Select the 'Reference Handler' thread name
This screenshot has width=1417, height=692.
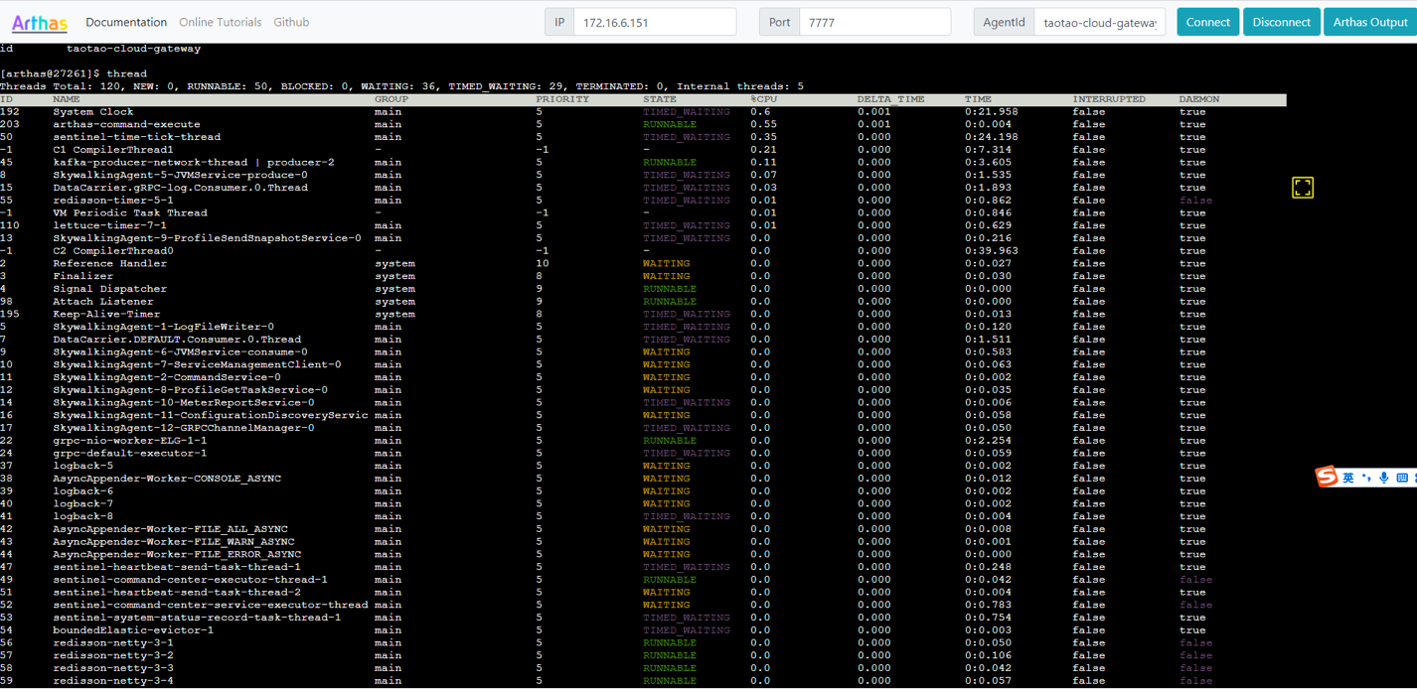pyautogui.click(x=110, y=263)
